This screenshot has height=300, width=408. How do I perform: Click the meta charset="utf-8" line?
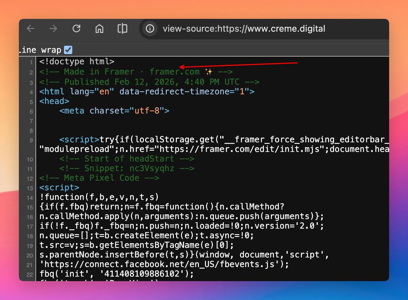click(114, 111)
